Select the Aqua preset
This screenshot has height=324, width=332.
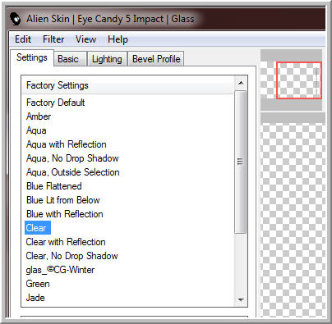point(36,130)
